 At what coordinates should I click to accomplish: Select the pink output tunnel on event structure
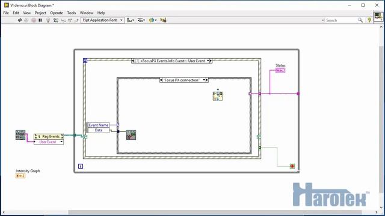tap(259, 94)
